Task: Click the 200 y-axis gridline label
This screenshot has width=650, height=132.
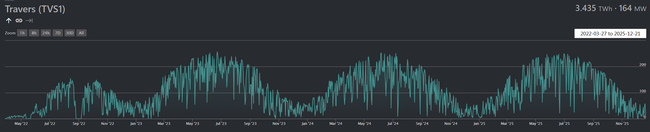Action: click(642, 65)
